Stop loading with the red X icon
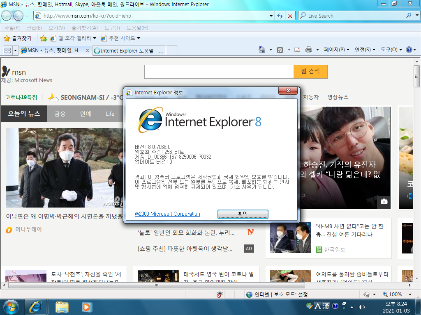Image resolution: width=421 pixels, height=315 pixels. [x=290, y=16]
